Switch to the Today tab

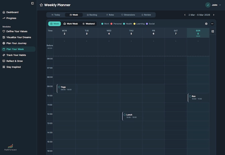coord(56,15)
